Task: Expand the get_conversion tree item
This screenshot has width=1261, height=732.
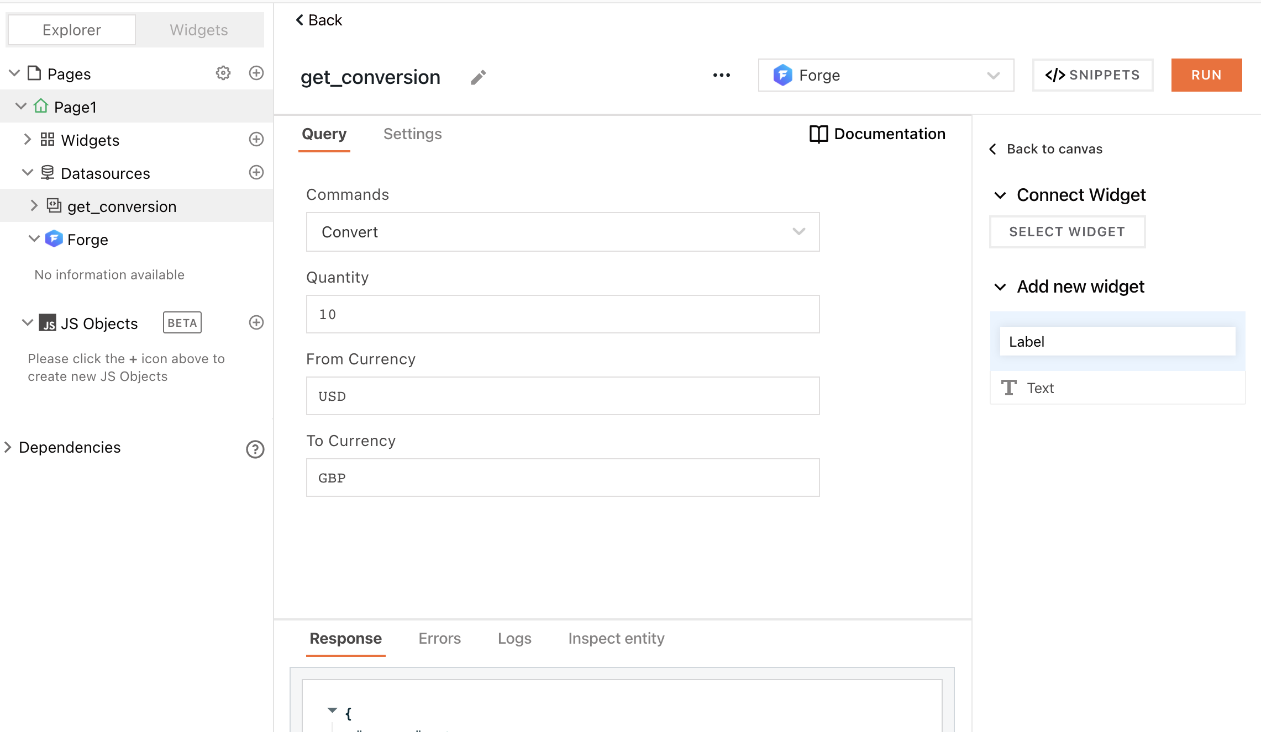Action: [x=34, y=206]
